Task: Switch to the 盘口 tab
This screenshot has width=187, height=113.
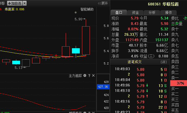Action: 119,12
